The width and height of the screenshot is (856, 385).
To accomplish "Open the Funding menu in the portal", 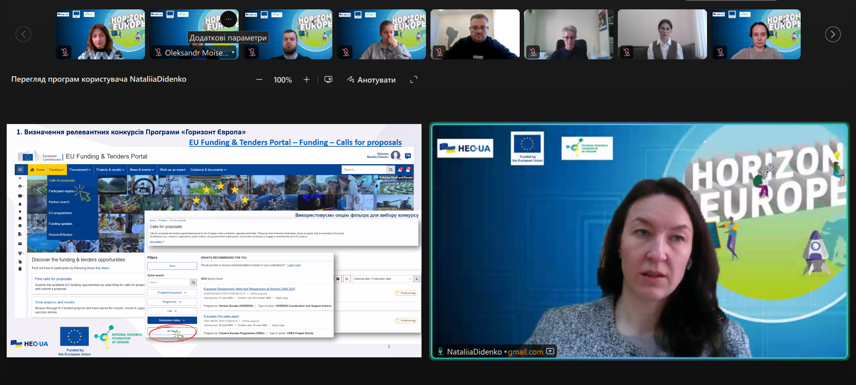I will tap(56, 170).
